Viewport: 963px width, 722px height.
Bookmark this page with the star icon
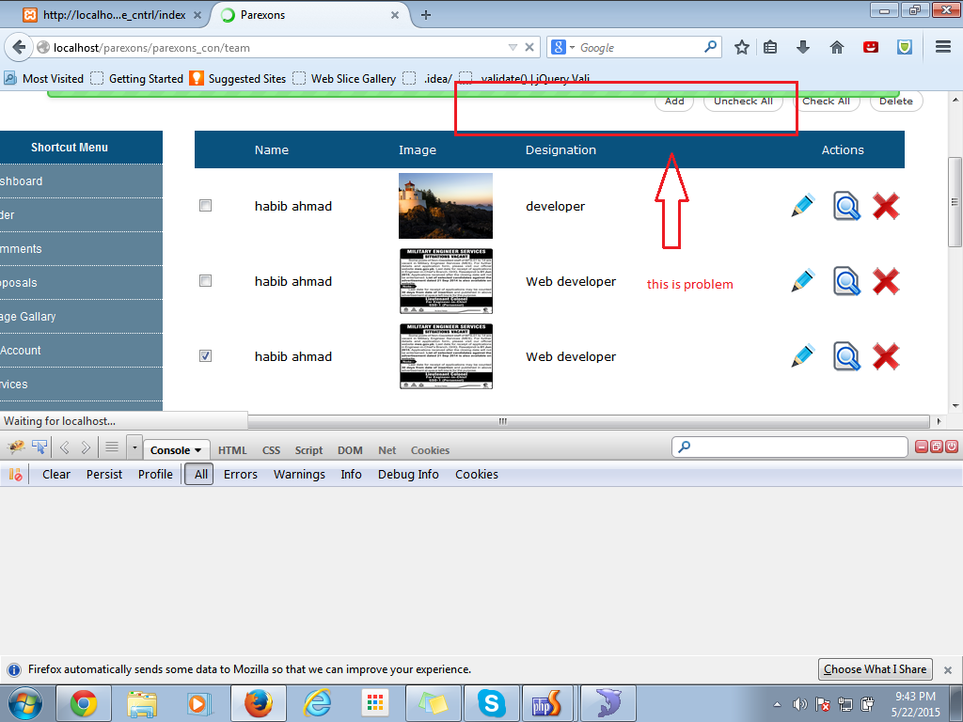[742, 47]
